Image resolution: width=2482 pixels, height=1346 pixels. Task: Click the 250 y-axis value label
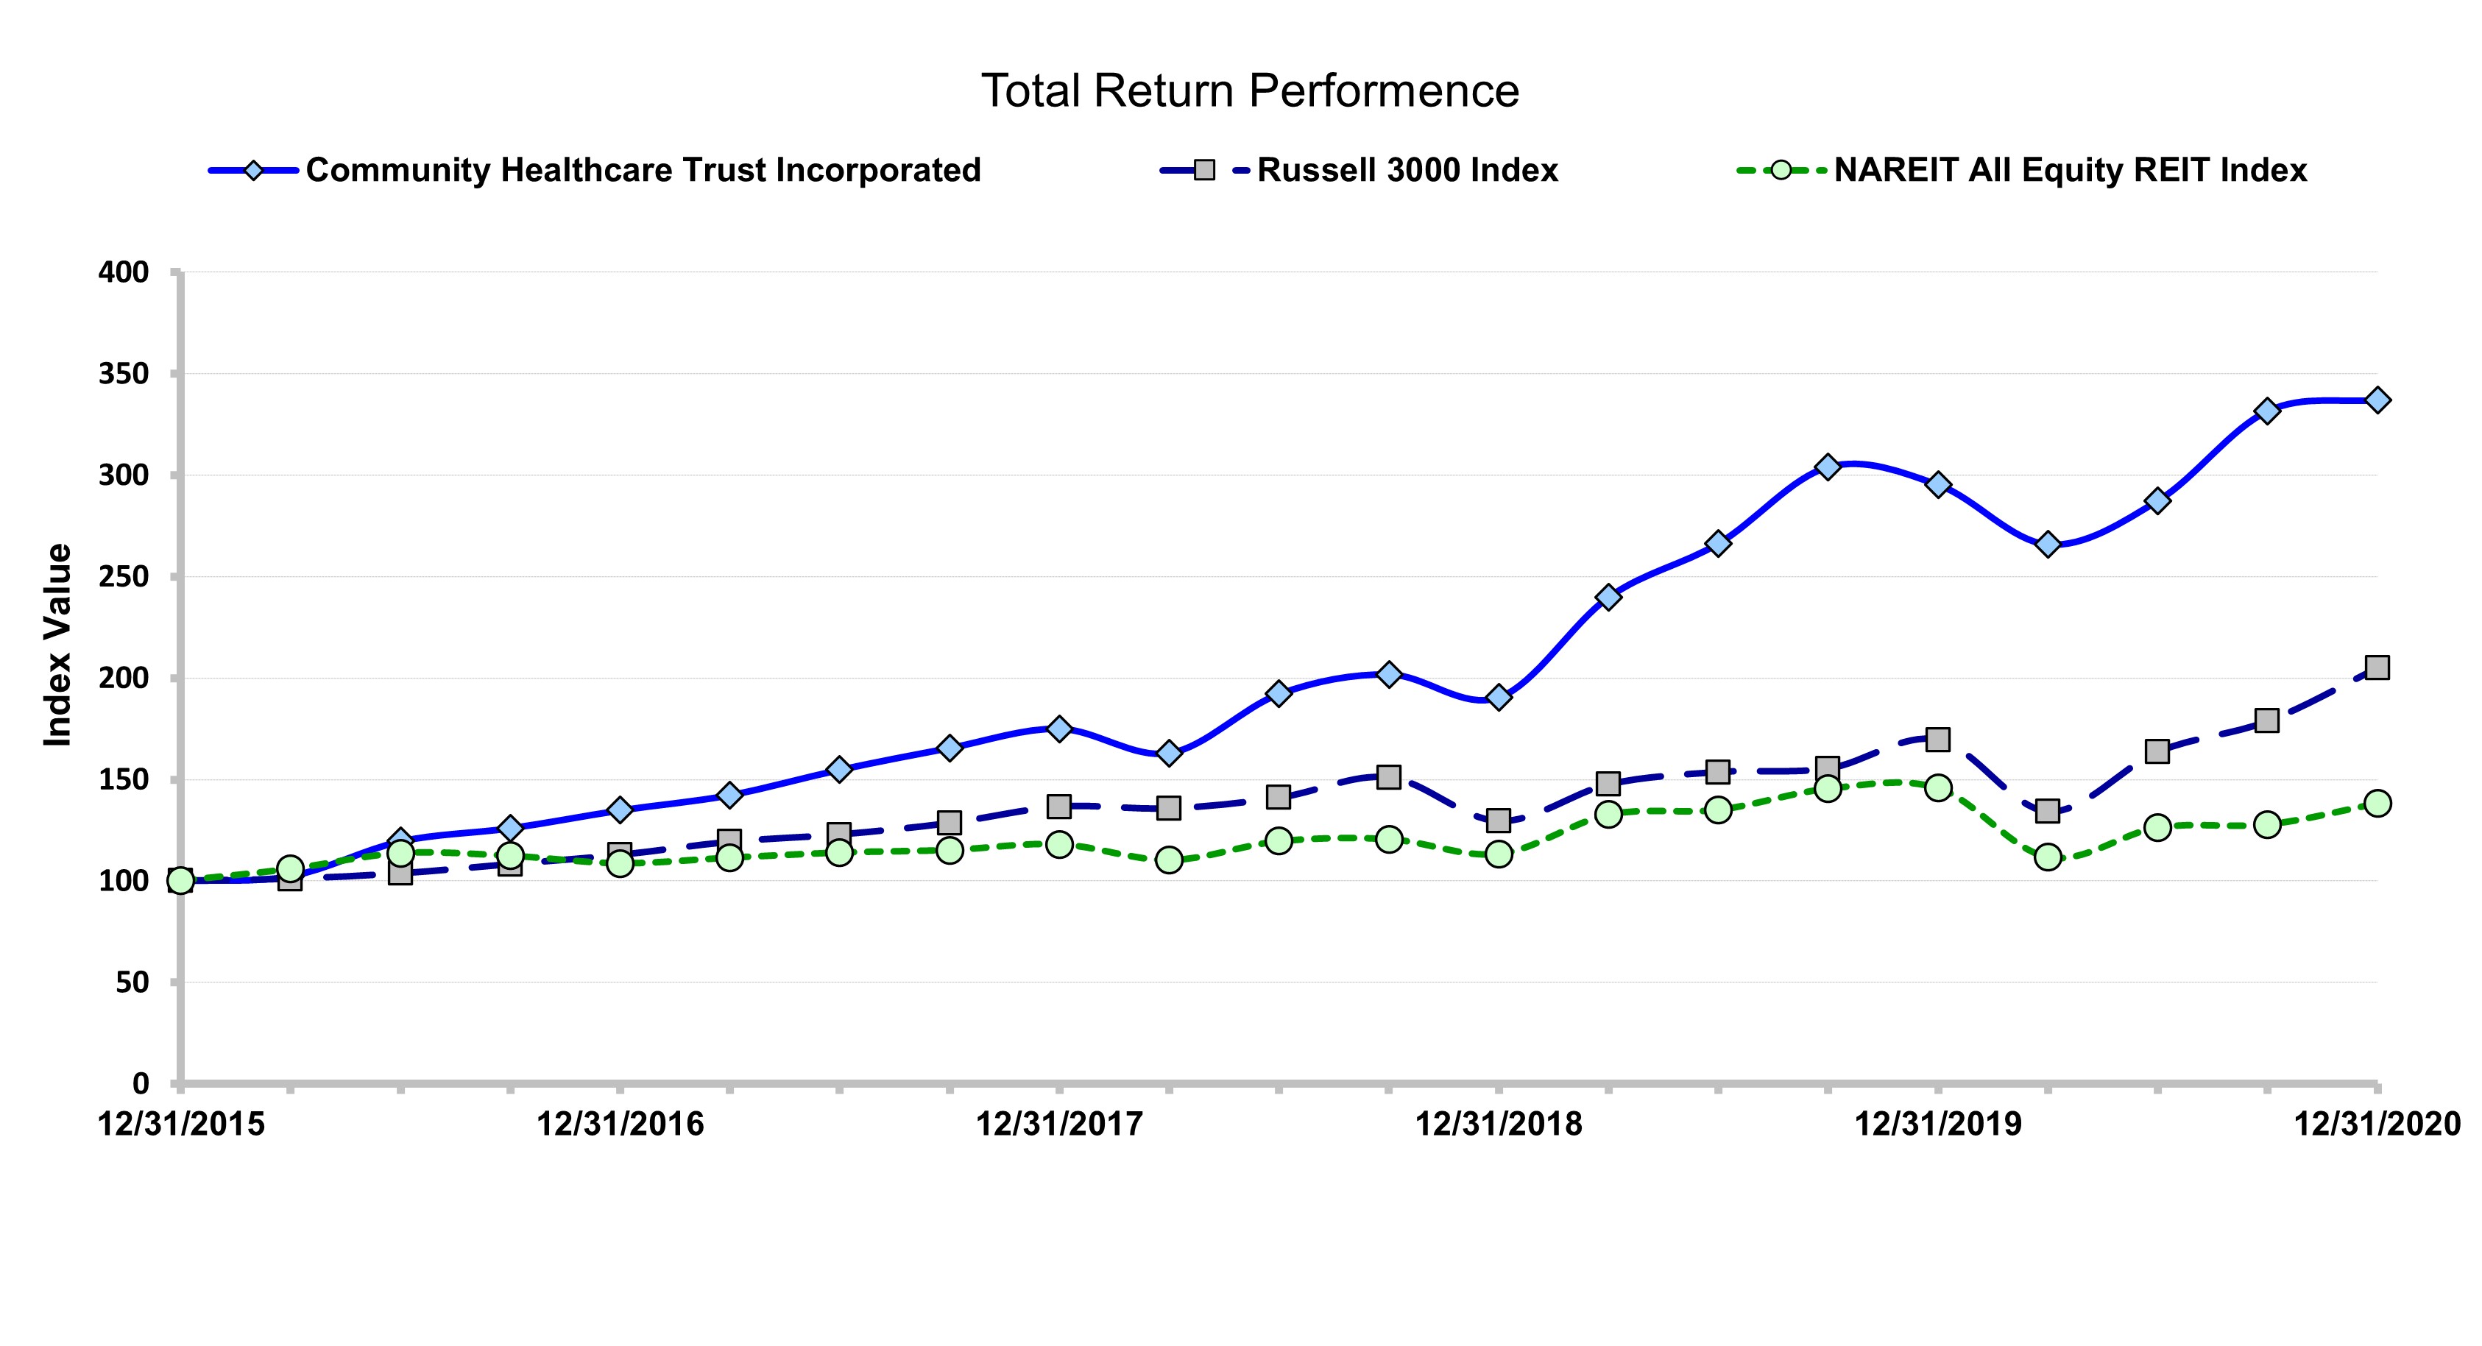[124, 577]
